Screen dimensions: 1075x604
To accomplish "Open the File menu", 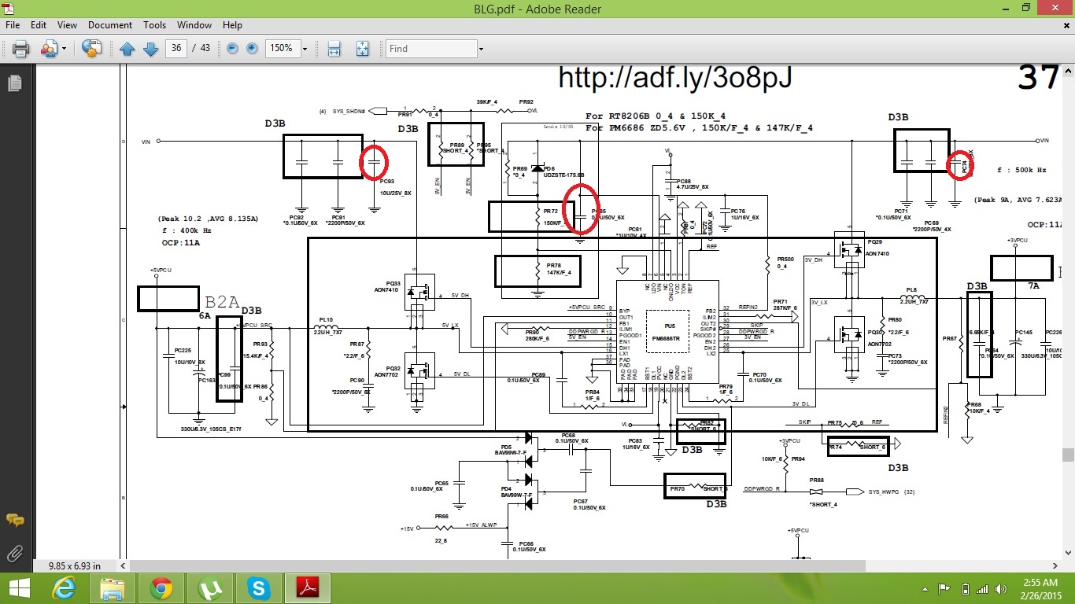I will [13, 25].
